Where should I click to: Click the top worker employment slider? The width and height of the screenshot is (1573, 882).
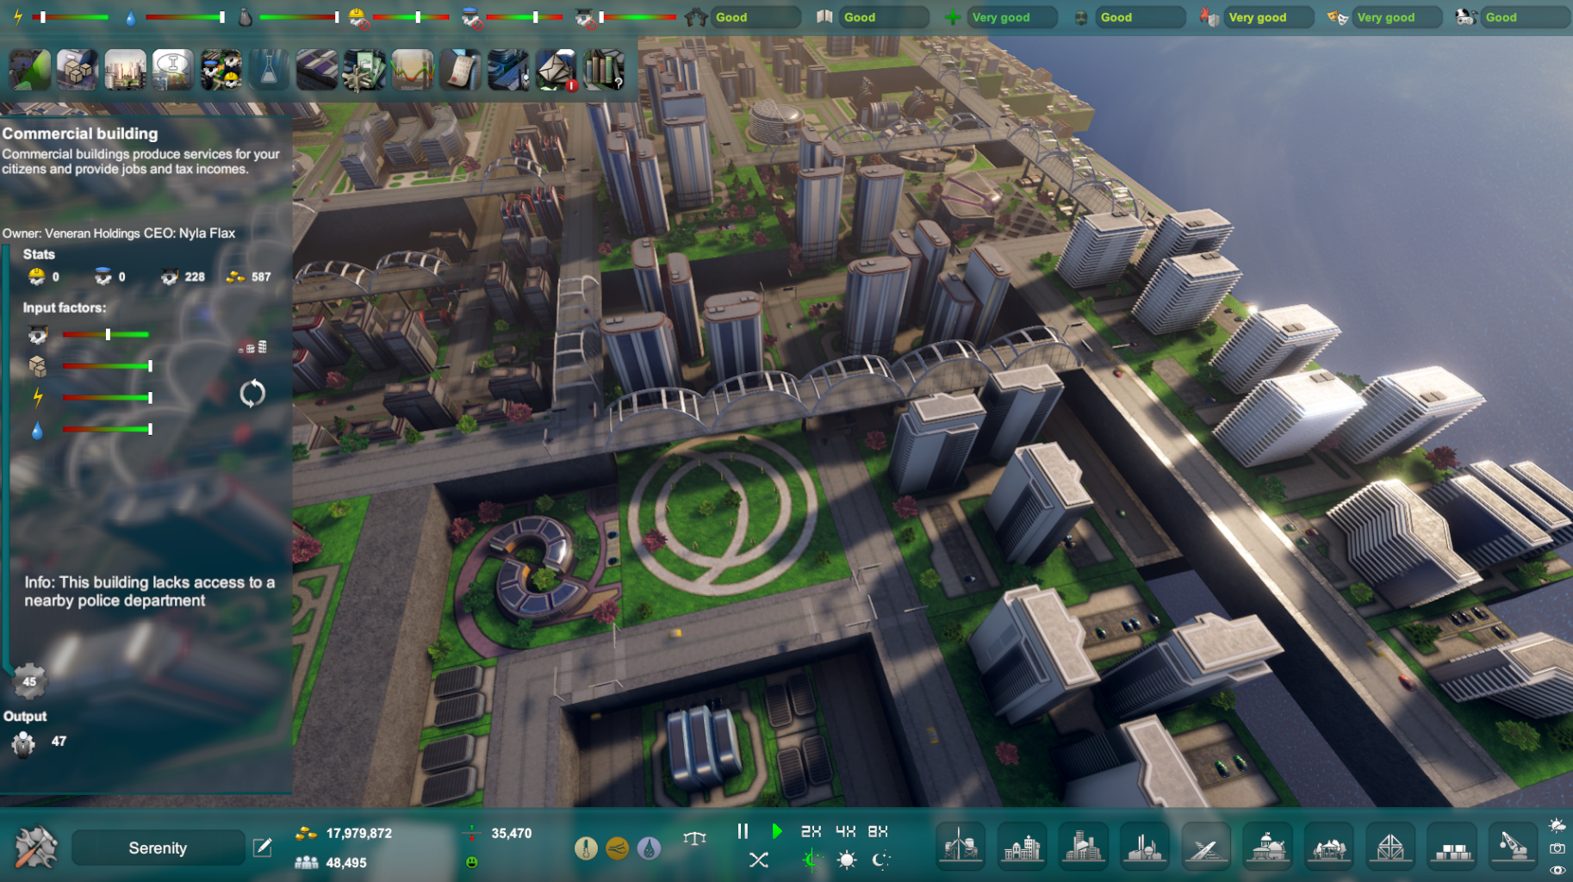(411, 17)
